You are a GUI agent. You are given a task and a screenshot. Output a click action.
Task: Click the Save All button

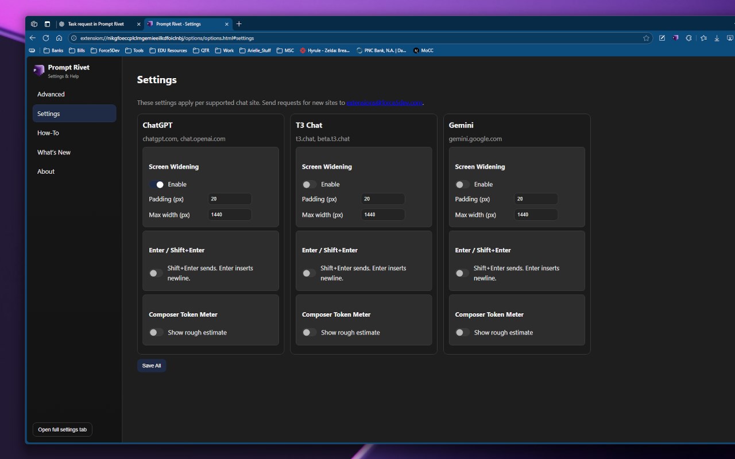152,365
